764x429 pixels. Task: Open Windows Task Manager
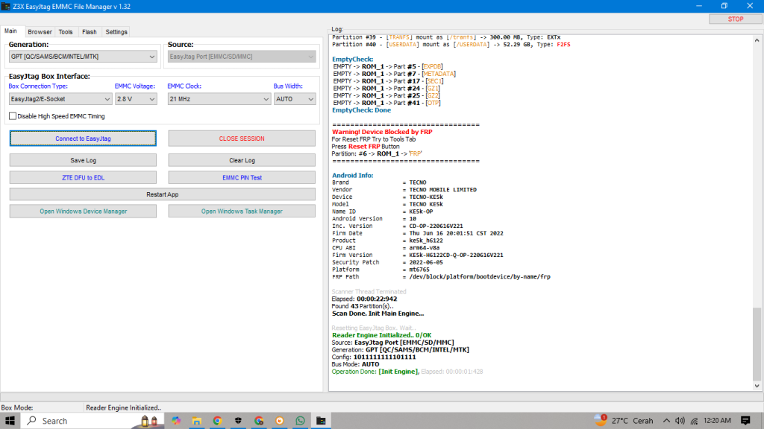click(x=242, y=211)
